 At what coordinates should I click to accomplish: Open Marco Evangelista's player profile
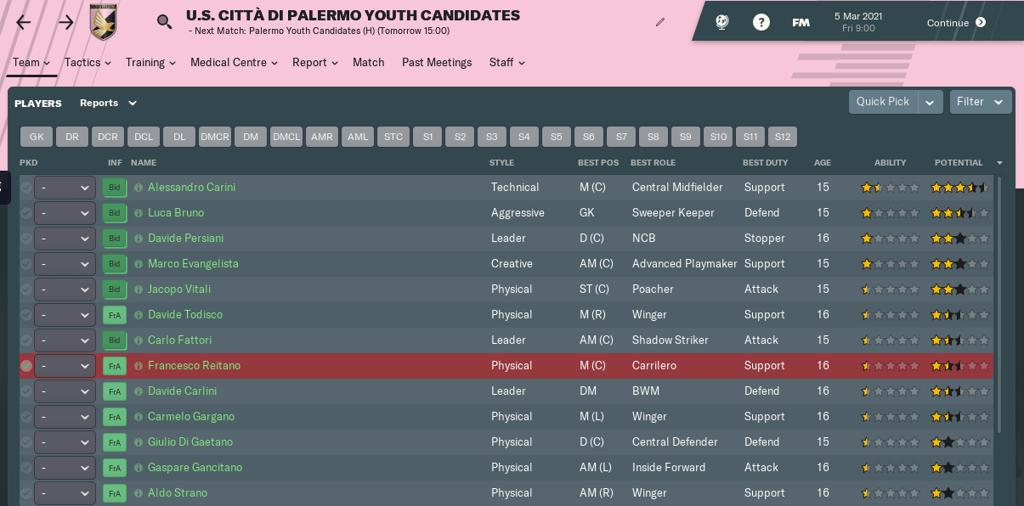[x=193, y=264]
